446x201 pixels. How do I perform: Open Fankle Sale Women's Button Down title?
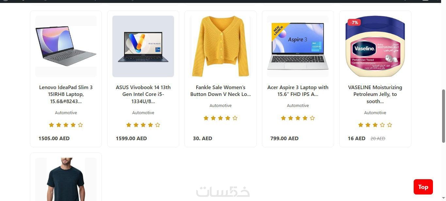click(221, 91)
